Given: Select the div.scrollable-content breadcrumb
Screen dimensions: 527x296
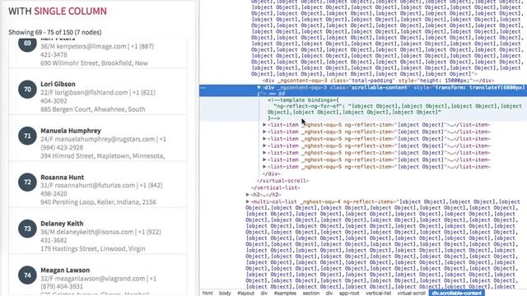Looking at the screenshot, I should tap(456, 293).
